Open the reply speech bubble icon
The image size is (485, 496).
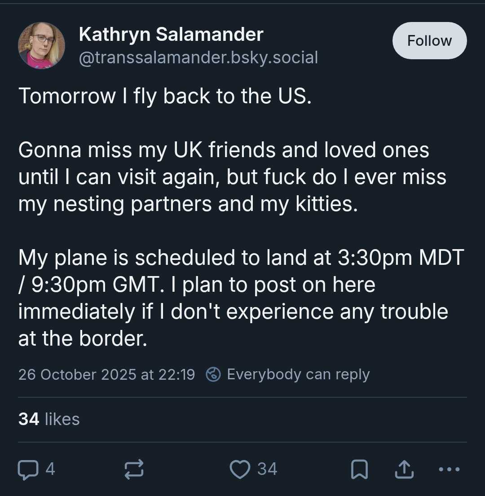pos(28,470)
